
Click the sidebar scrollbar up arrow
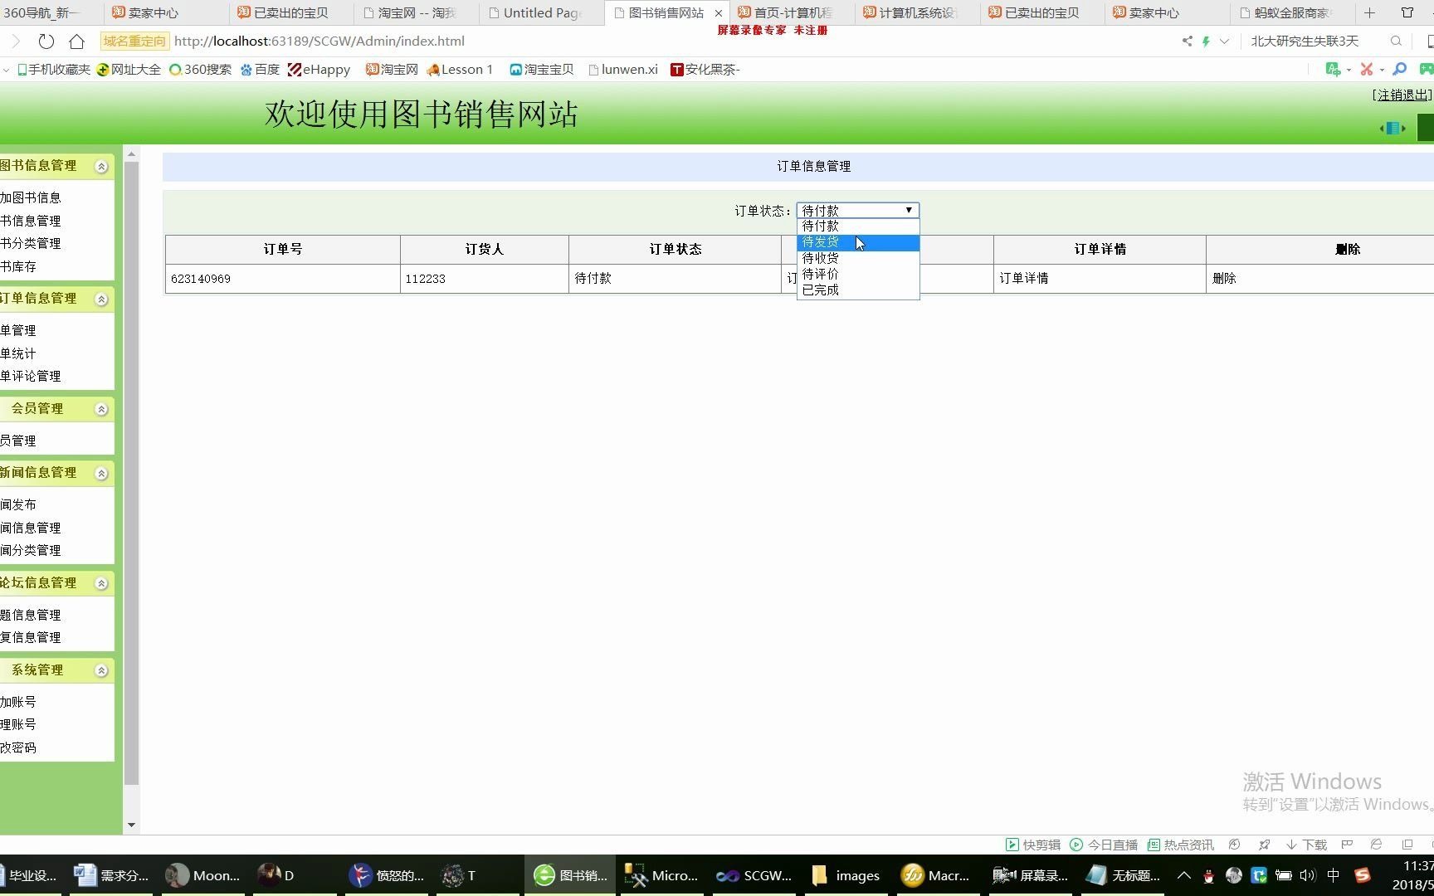click(x=131, y=154)
